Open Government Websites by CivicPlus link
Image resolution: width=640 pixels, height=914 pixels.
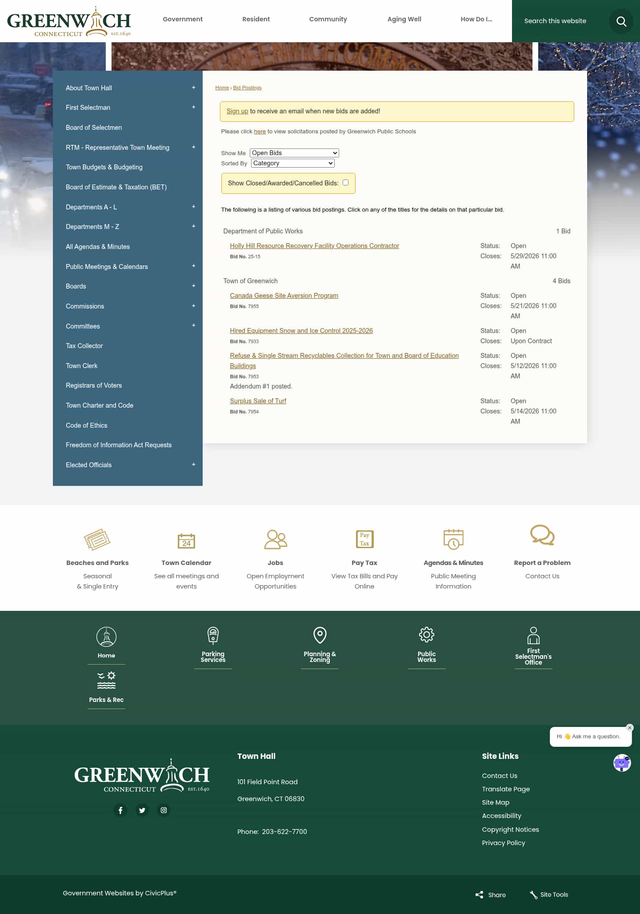[x=120, y=893]
